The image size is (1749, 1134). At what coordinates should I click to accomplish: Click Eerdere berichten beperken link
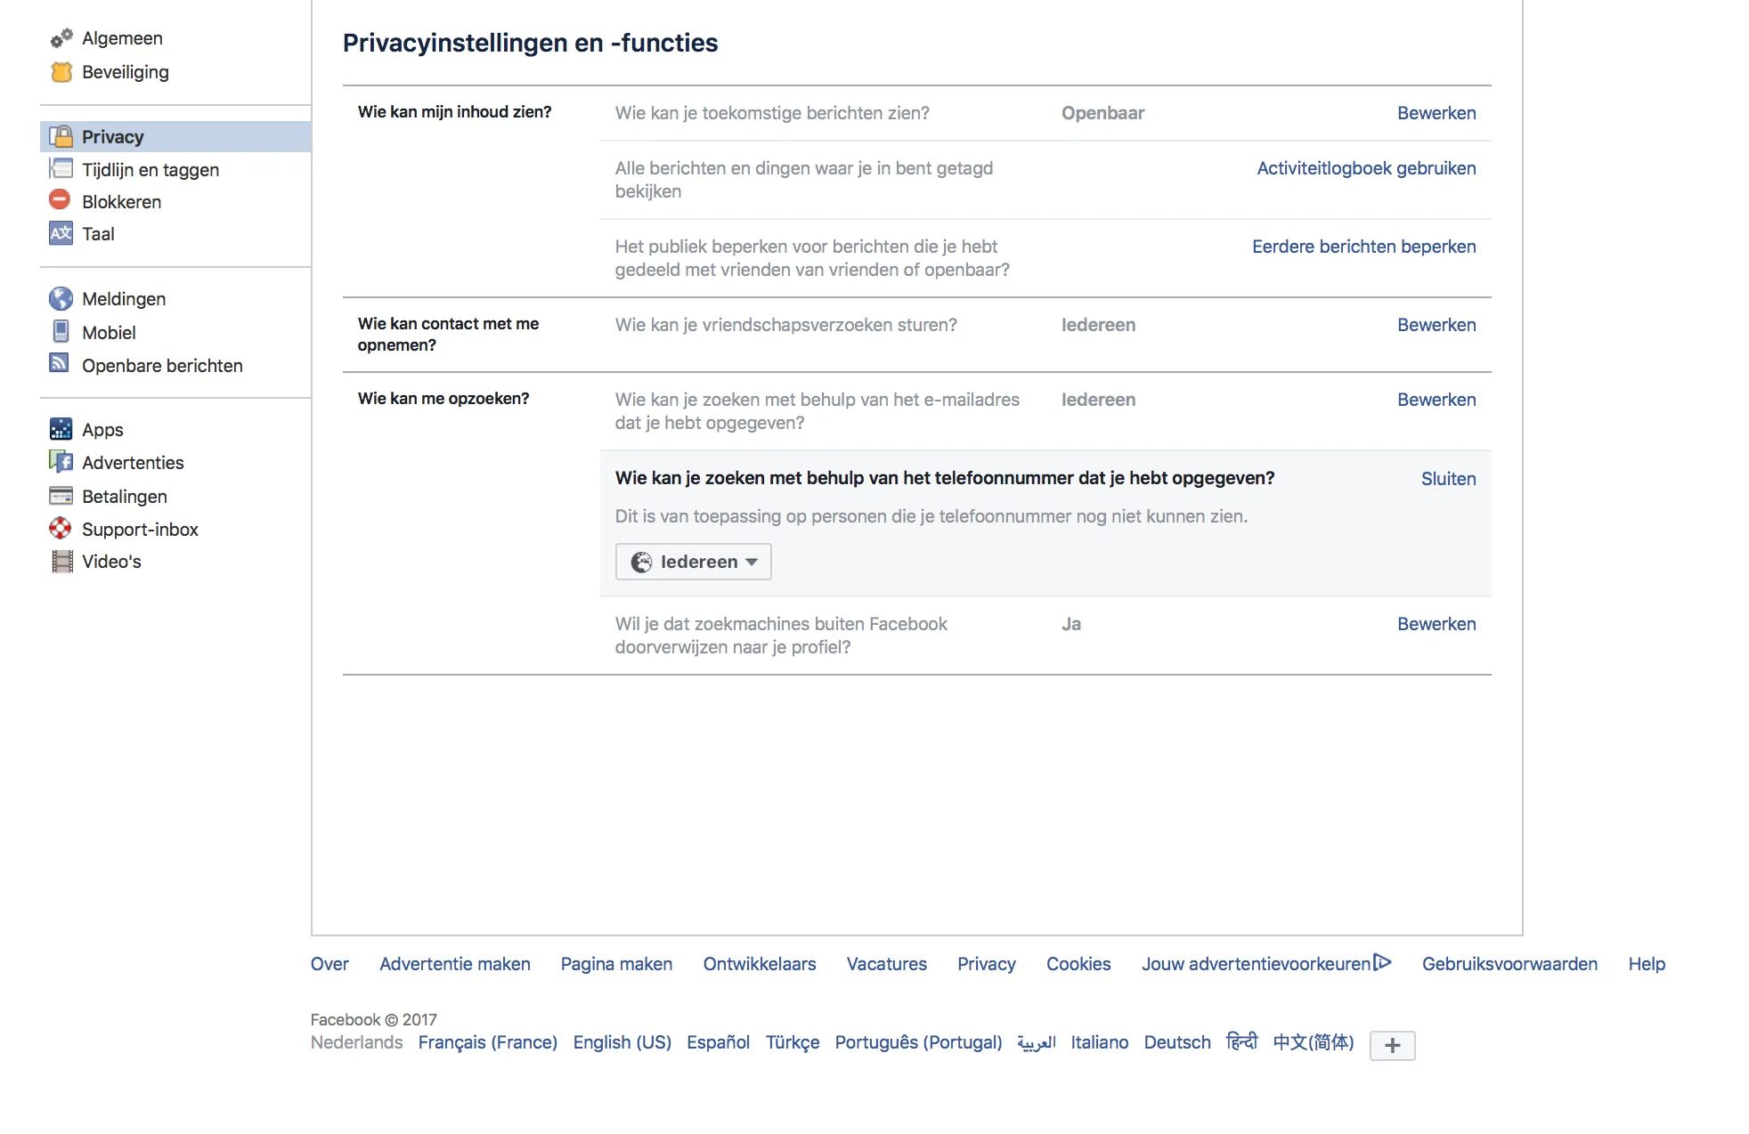tap(1362, 245)
